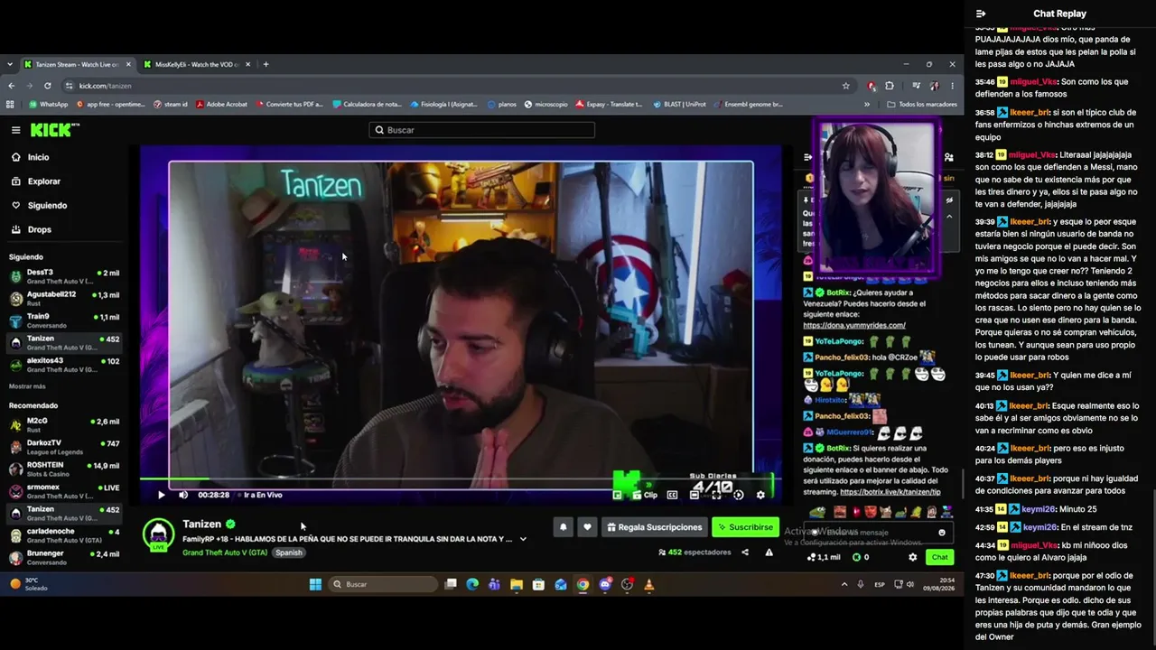Open Chrome from the taskbar
Screen dimensions: 1156x650
pyautogui.click(x=583, y=584)
